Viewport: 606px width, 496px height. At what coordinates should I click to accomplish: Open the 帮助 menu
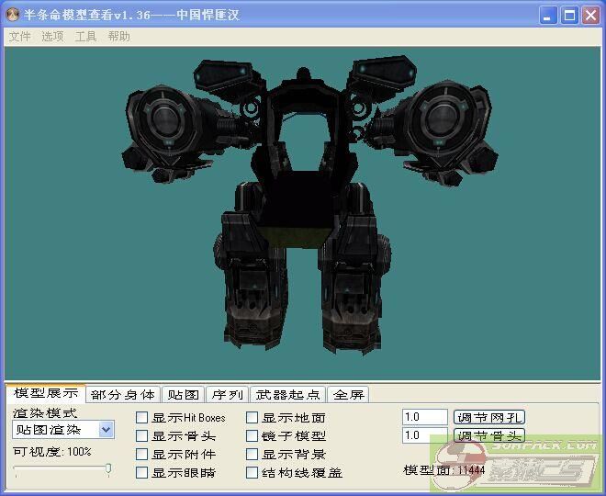(118, 37)
